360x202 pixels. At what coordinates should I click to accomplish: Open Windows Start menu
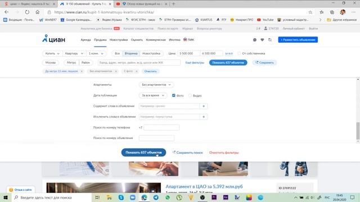pyautogui.click(x=6, y=198)
